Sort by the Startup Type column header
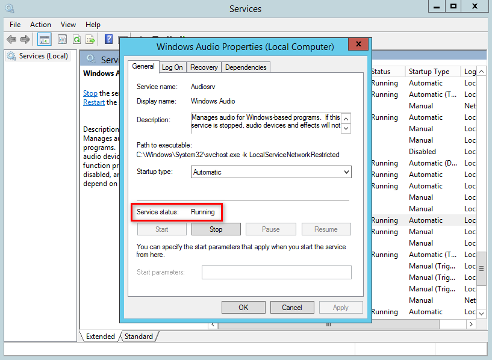 433,72
